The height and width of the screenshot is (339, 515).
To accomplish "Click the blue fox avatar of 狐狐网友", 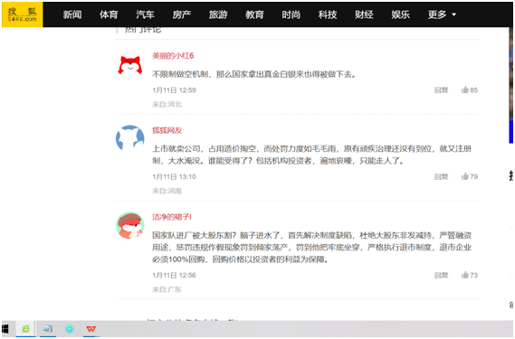I will tap(130, 138).
